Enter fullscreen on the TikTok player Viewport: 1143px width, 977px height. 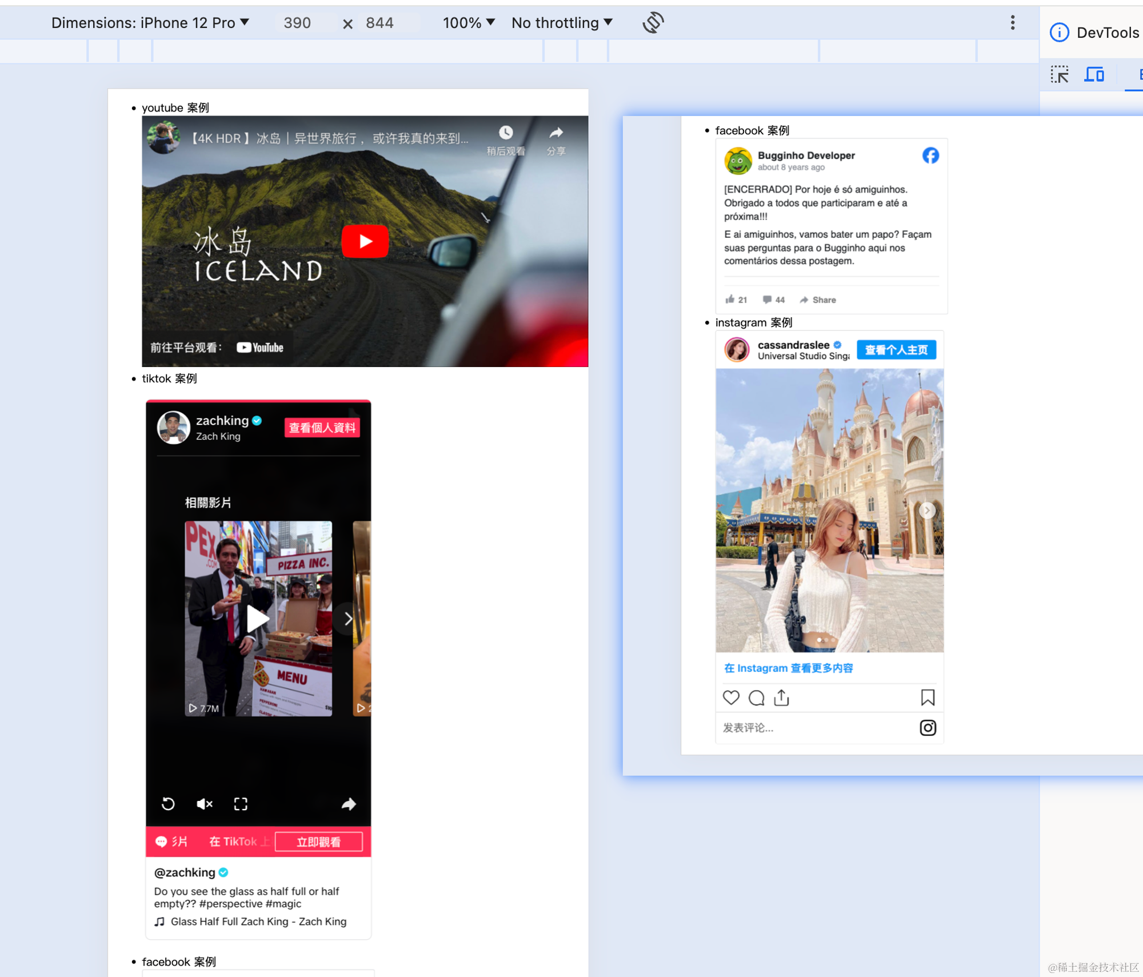pyautogui.click(x=241, y=804)
